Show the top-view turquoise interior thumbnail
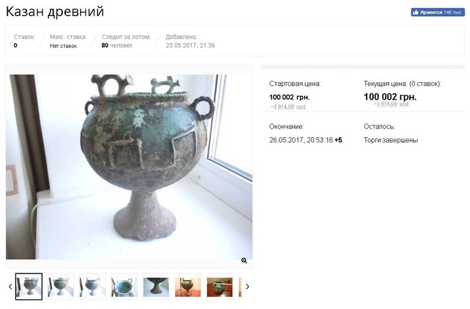The height and width of the screenshot is (309, 470). [x=124, y=286]
